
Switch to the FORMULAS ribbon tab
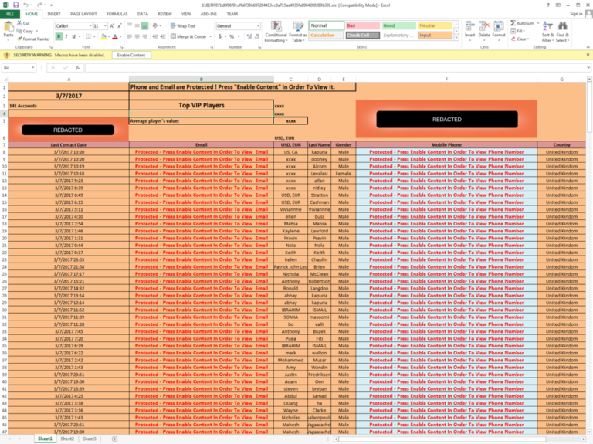(117, 14)
